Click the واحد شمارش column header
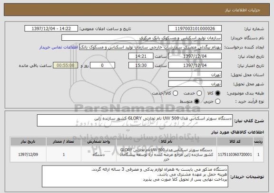 98,141
